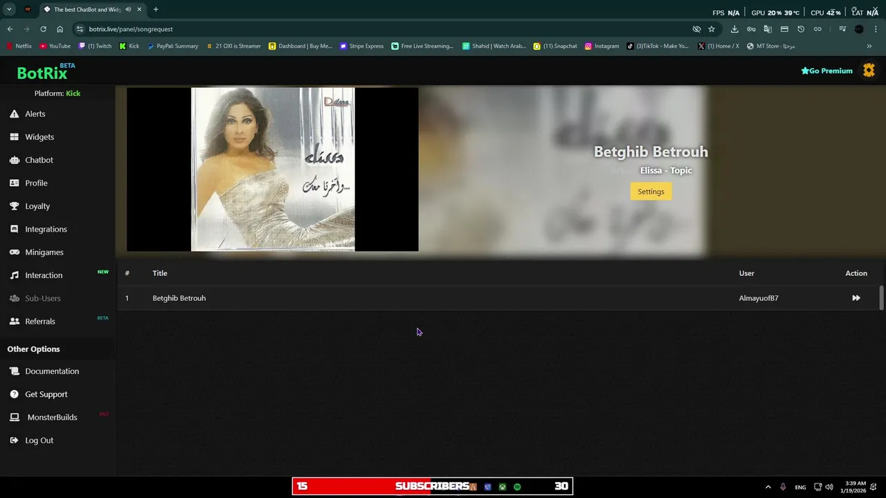Open the Spotify taskbar icon
The height and width of the screenshot is (498, 886).
coord(517,487)
